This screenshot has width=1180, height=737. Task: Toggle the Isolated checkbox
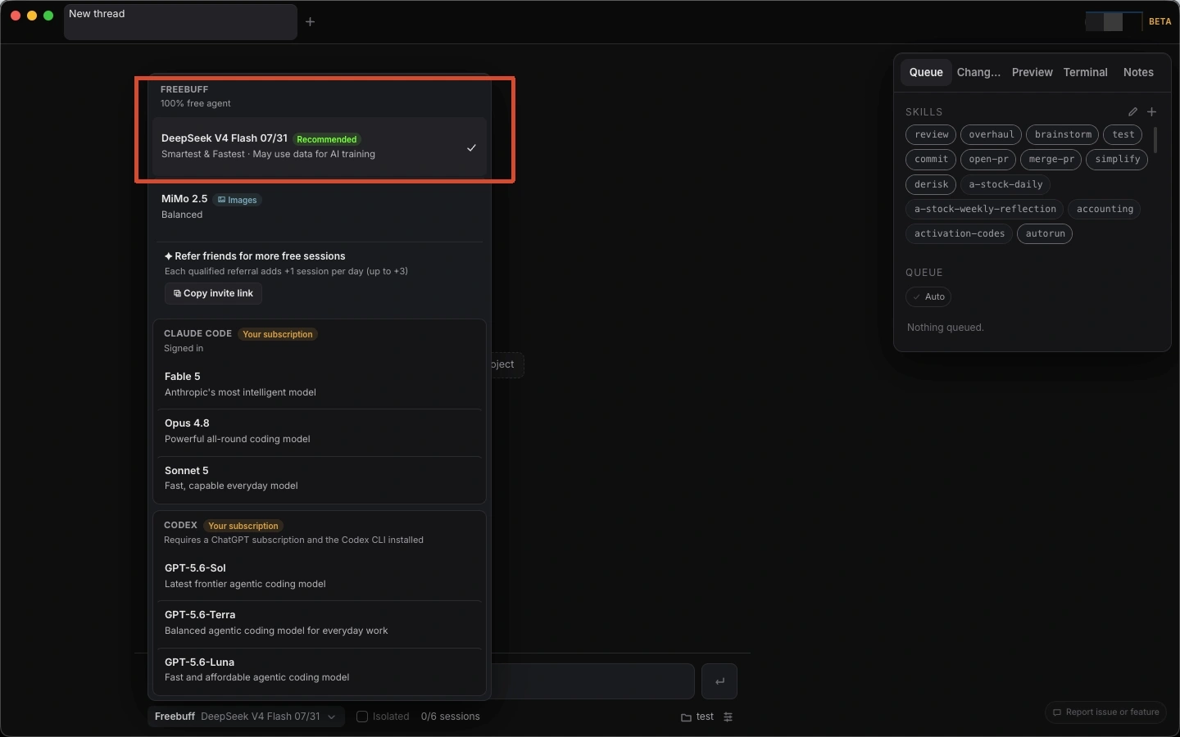pos(362,717)
